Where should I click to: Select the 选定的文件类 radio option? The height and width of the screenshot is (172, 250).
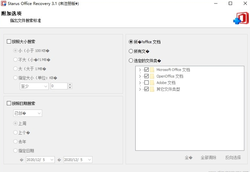[x=131, y=61]
